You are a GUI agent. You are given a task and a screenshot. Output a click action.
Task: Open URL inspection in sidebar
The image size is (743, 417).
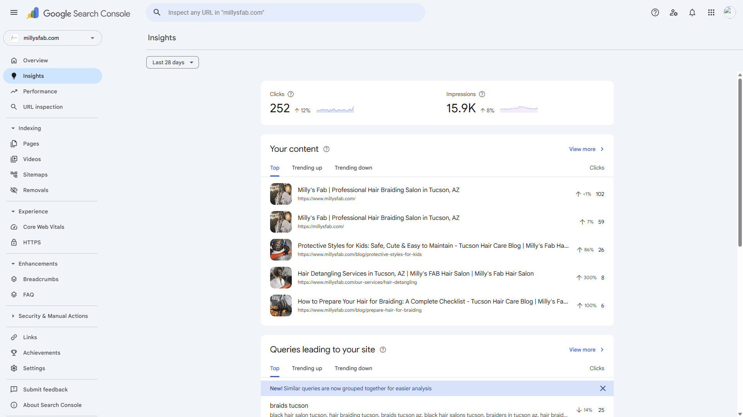[x=53, y=107]
